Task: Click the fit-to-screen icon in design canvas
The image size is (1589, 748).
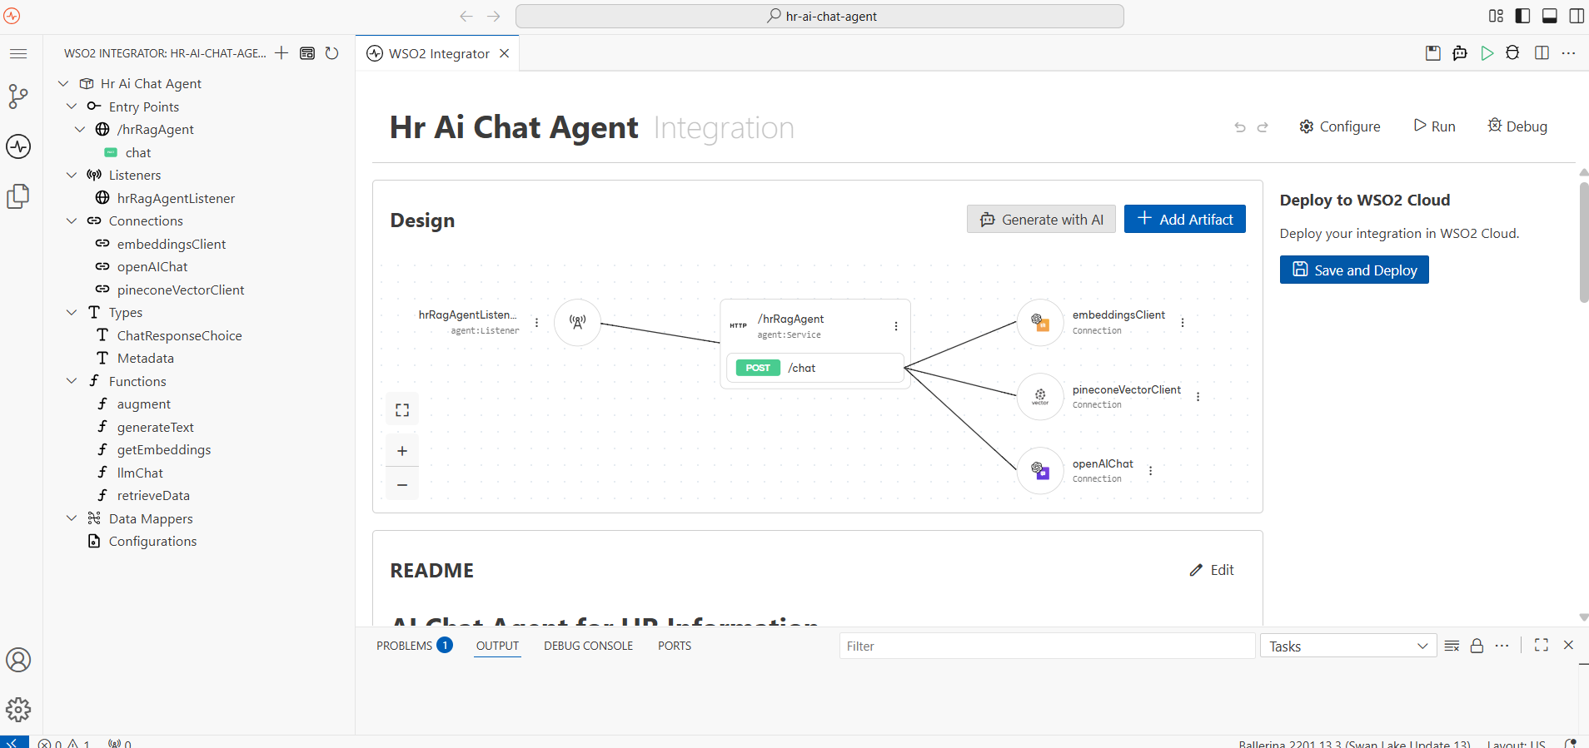Action: coord(402,409)
